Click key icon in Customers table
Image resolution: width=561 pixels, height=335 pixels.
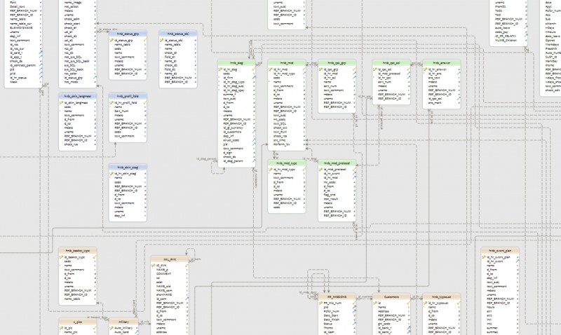point(375,303)
